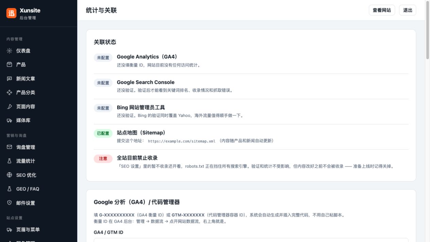Click the page vertical scrollbar thumb
The height and width of the screenshot is (242, 430).
coord(428,31)
